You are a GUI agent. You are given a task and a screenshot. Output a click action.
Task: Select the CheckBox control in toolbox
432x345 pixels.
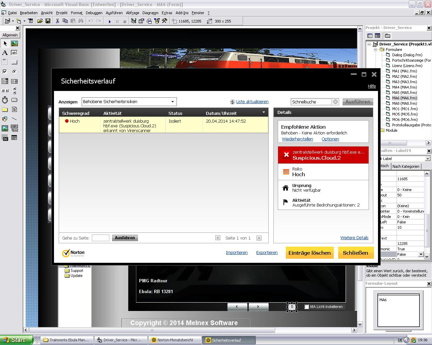click(5, 71)
